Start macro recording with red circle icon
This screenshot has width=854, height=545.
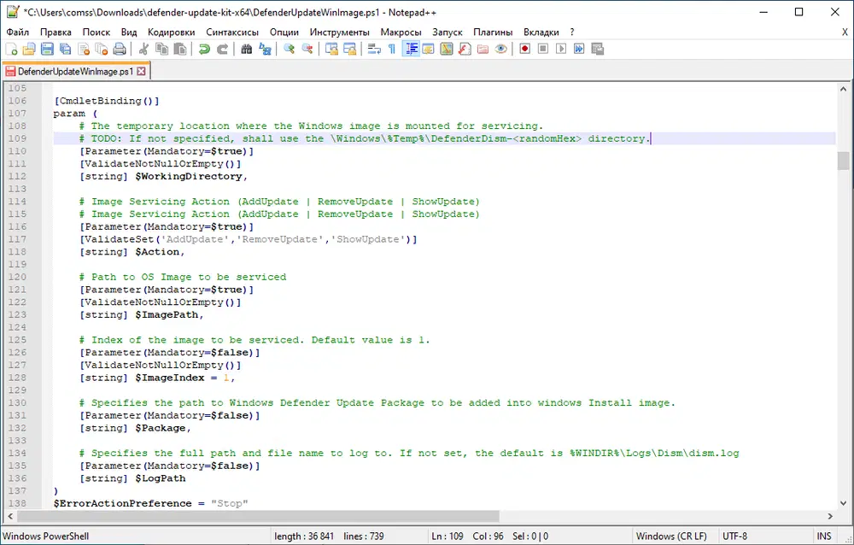[525, 50]
